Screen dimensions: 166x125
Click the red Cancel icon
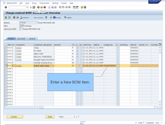point(45,7)
